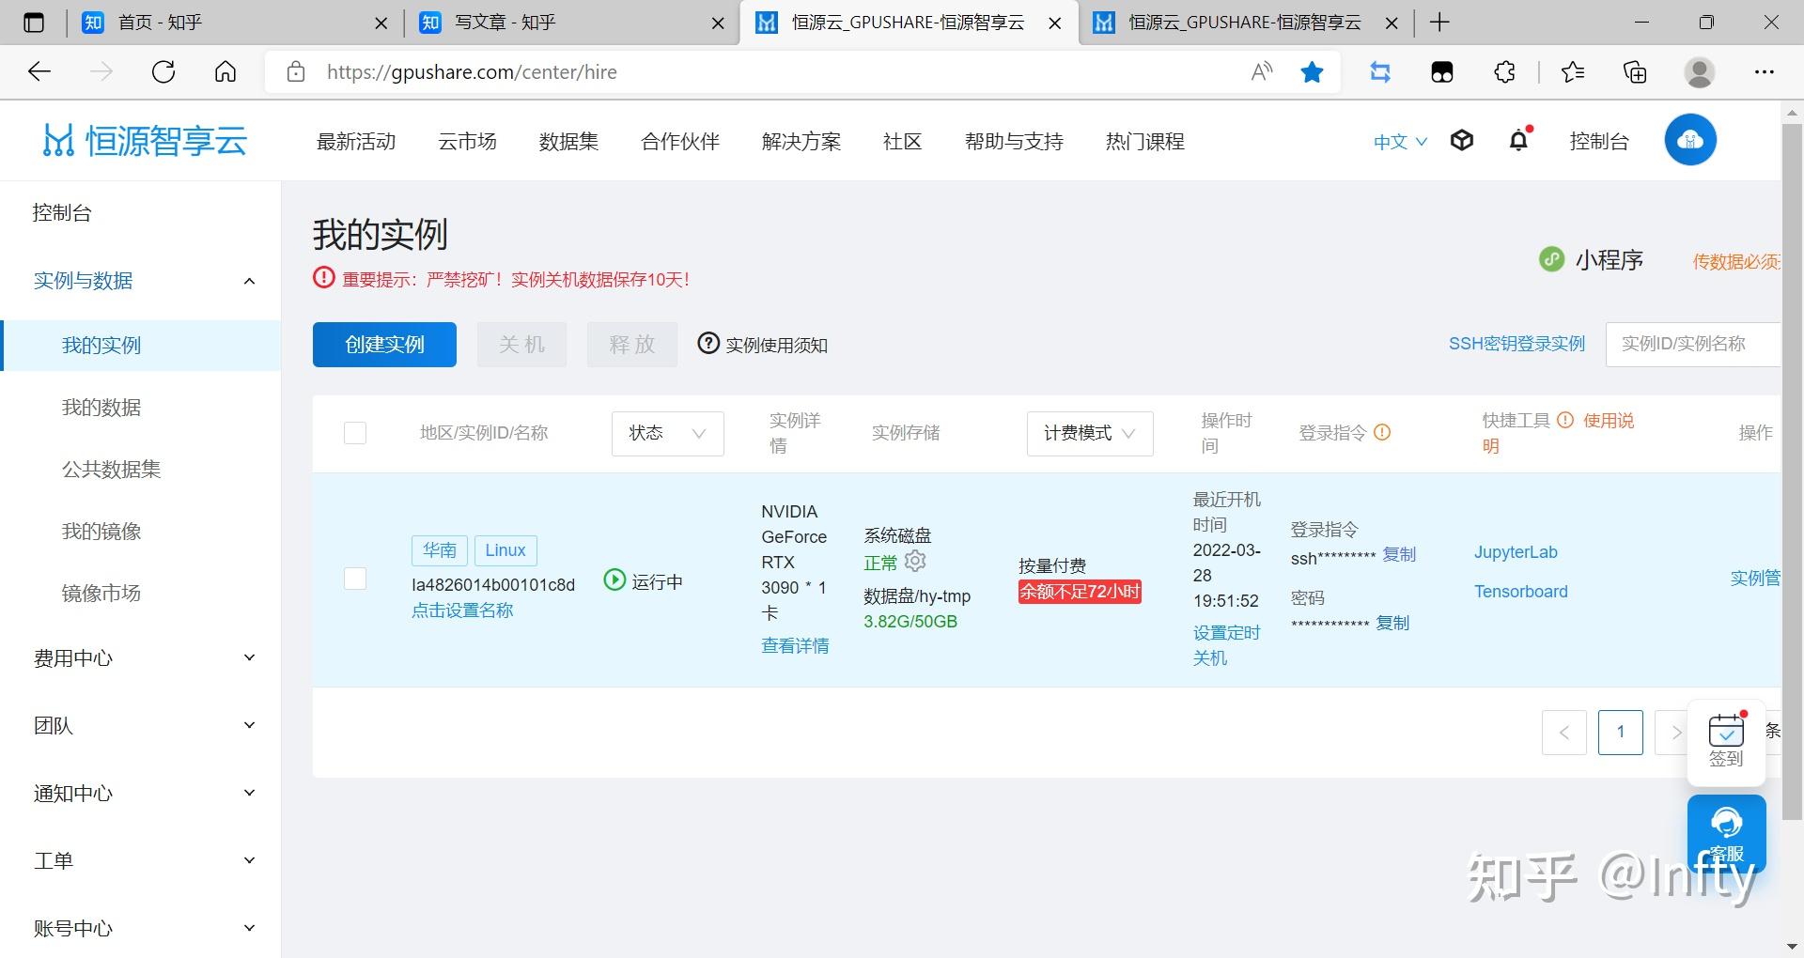Viewport: 1804px width, 958px height.
Task: Click 点击设置名称 link
Action: [462, 610]
